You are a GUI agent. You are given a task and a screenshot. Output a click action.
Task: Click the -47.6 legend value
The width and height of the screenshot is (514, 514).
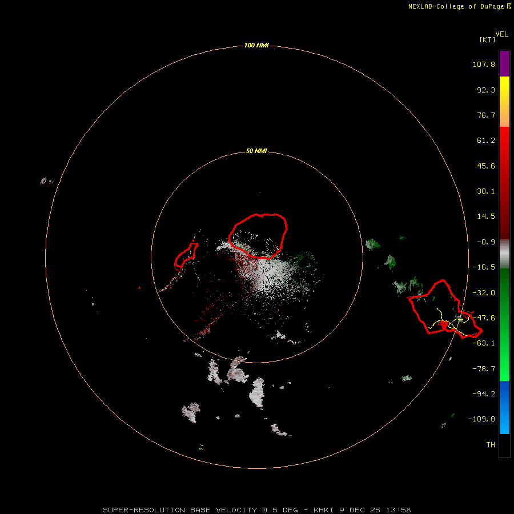coord(484,318)
